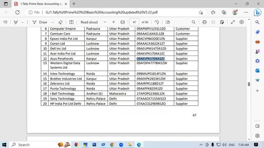The image size is (264, 148).
Task: Open Shopping tag sidebar icon
Action: coord(257,32)
